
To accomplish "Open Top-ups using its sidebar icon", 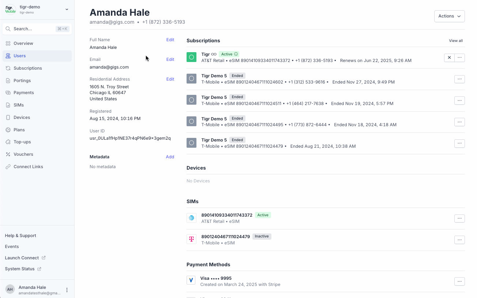I will point(8,142).
